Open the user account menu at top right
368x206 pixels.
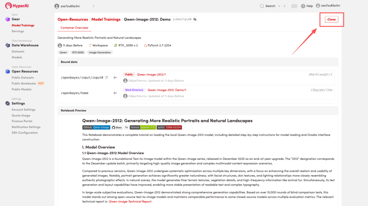pyautogui.click(x=328, y=6)
